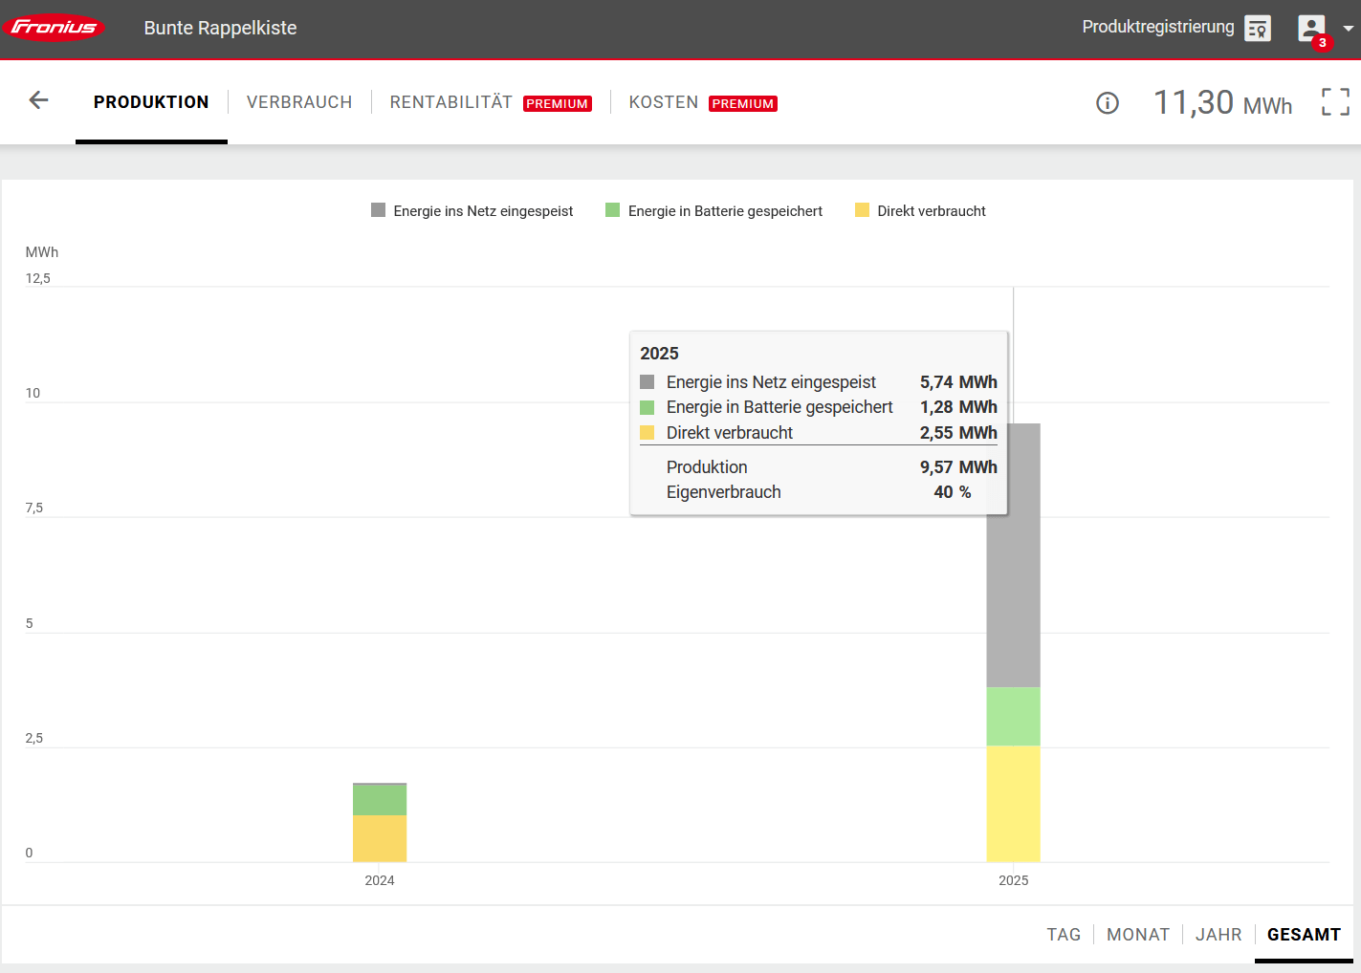Go back using the left arrow
This screenshot has height=973, width=1361.
[x=38, y=100]
